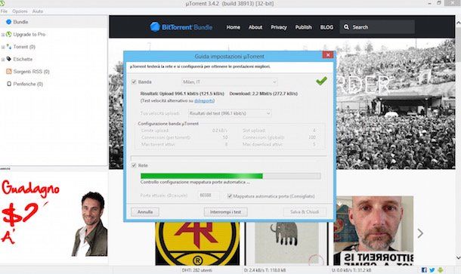This screenshot has width=461, height=274.
Task: Click the Twitter icon in status bar
Action: [x=432, y=270]
